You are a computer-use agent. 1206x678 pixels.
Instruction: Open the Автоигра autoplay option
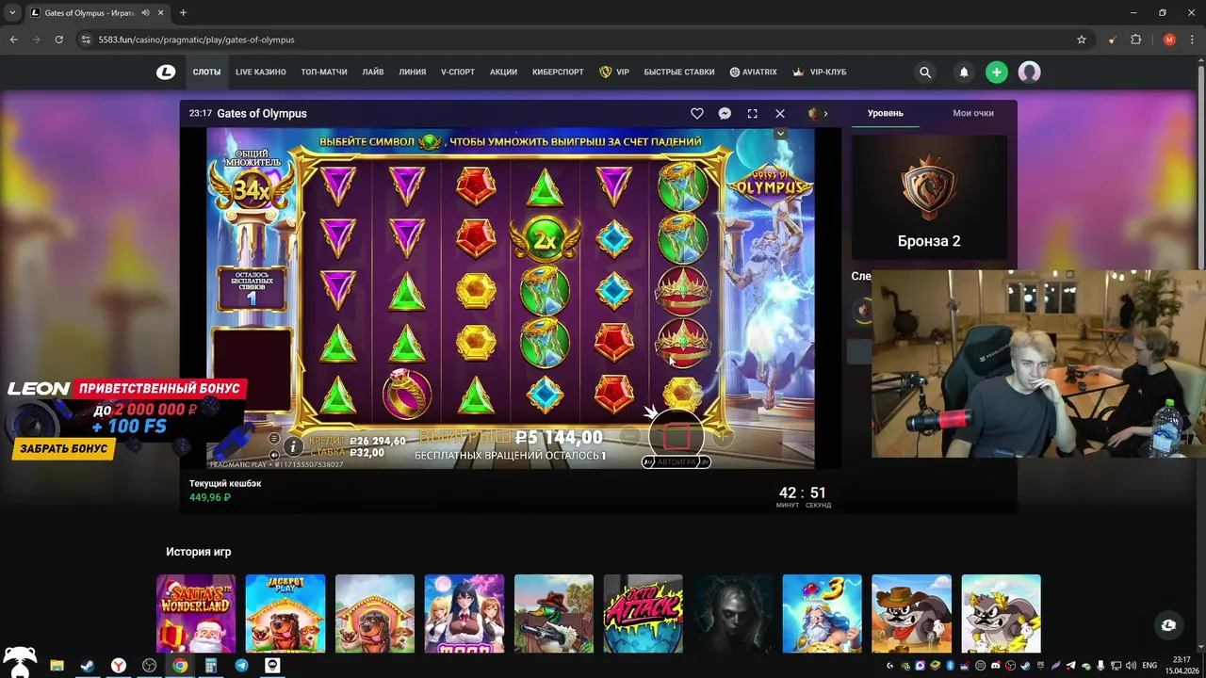point(676,462)
